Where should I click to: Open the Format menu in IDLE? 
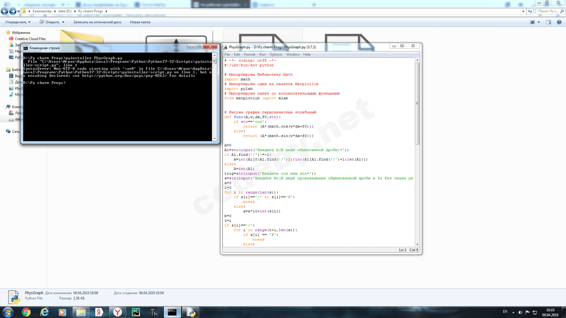[x=249, y=54]
